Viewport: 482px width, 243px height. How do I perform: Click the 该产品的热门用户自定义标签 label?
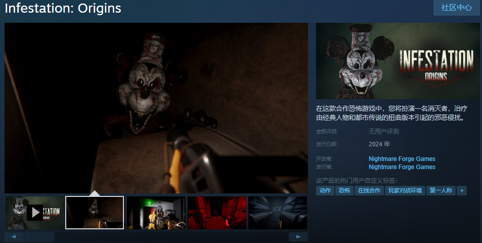coord(357,181)
